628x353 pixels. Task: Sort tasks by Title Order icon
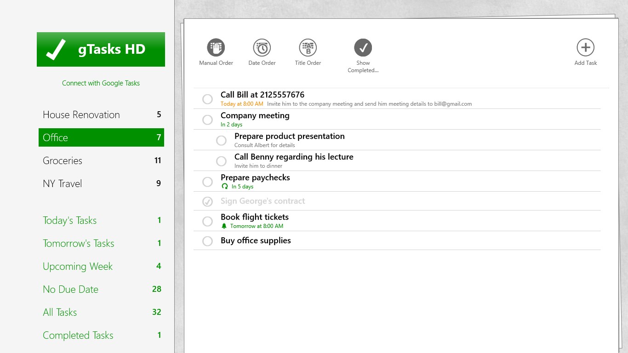click(x=308, y=47)
